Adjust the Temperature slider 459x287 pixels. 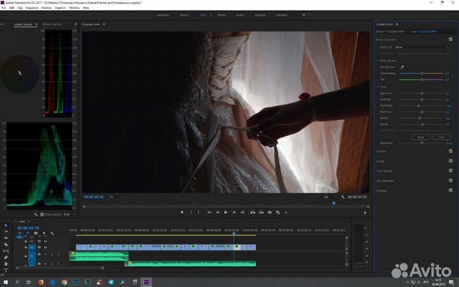click(421, 73)
